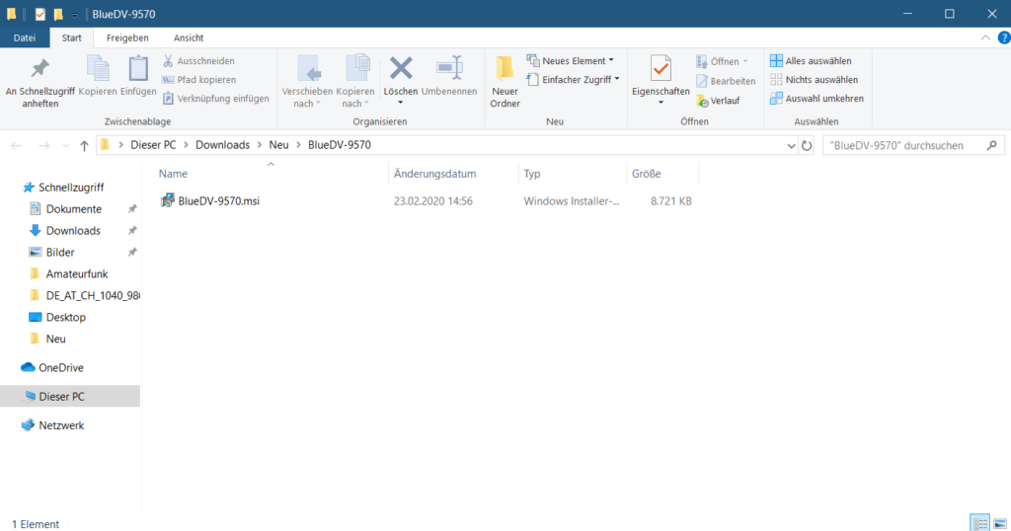Click Nichts auswählen
Viewport: 1011px width, 531px height.
point(814,79)
